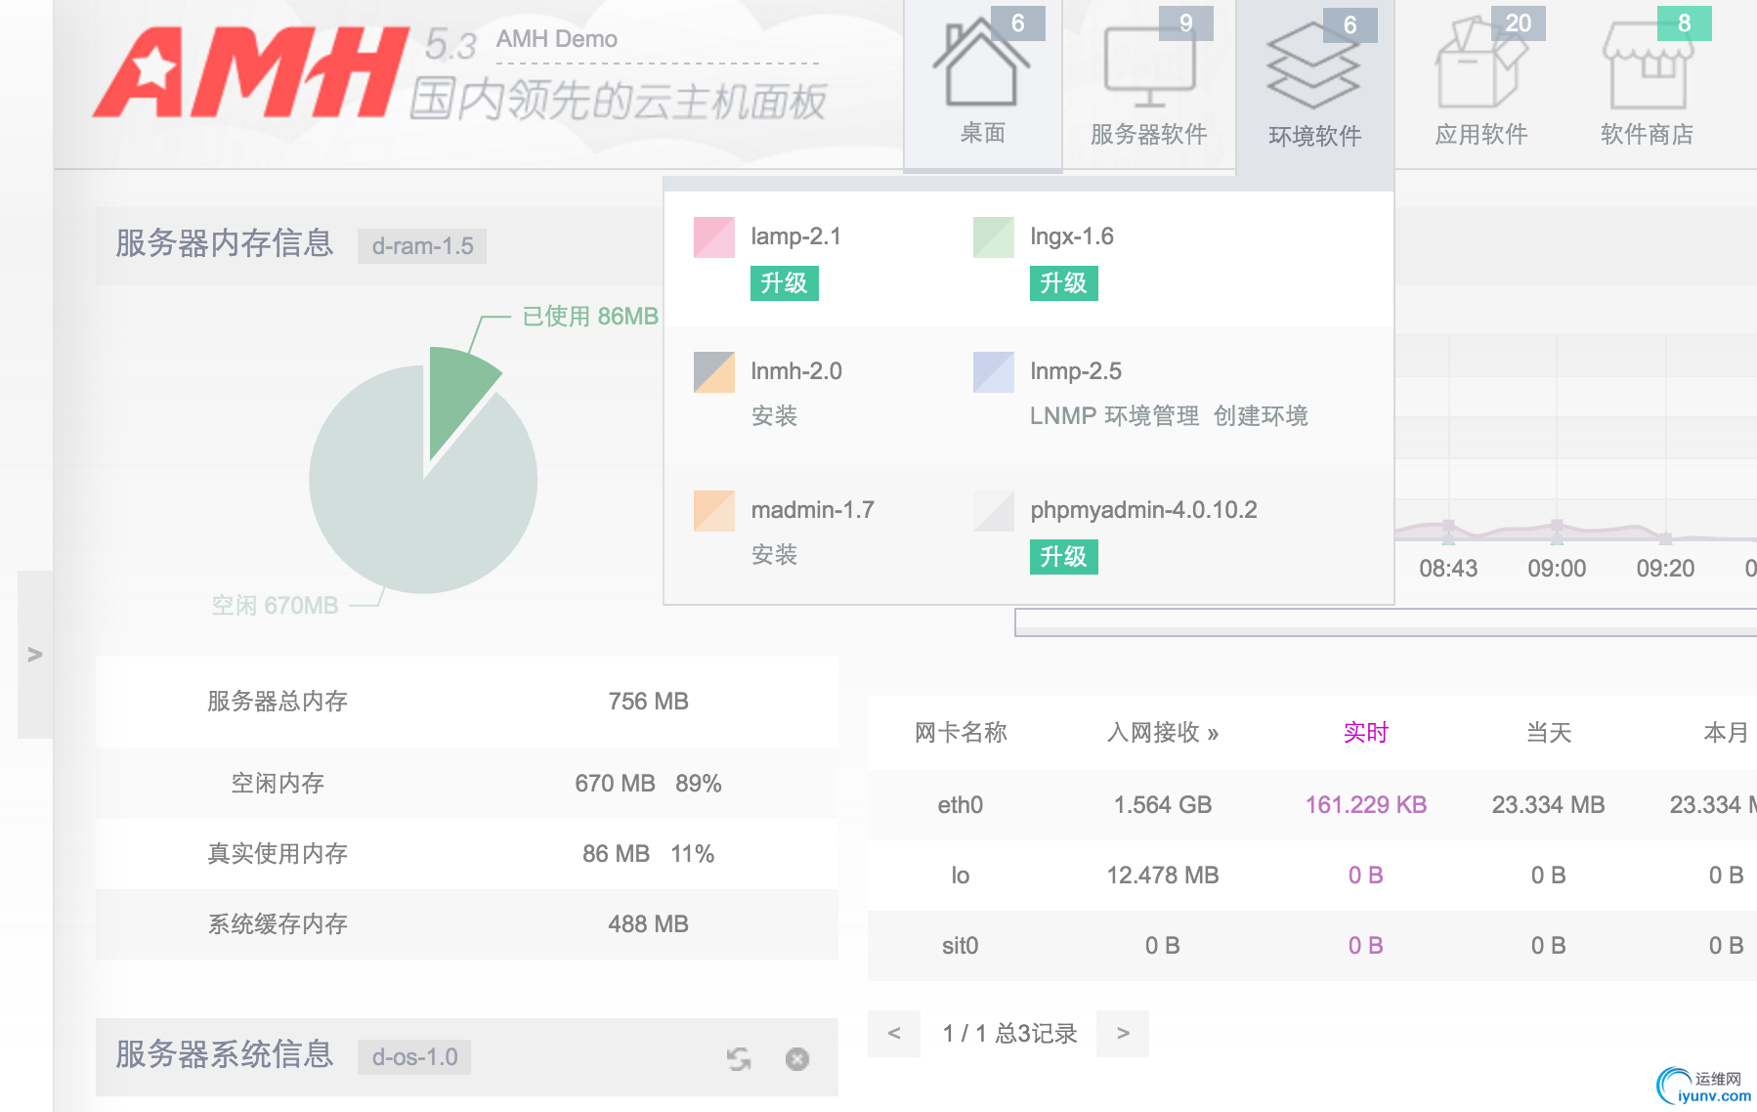Viewport: 1757px width, 1112px height.
Task: Click the lamp-2.1 pink icon
Action: tap(714, 237)
